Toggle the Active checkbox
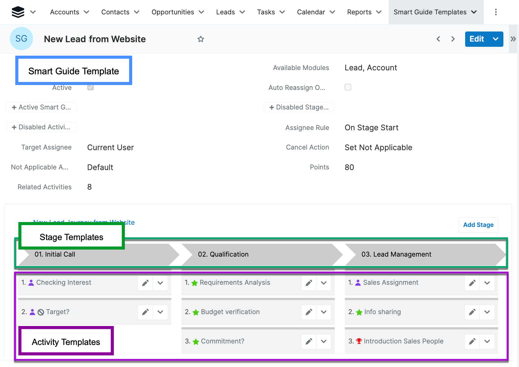This screenshot has width=519, height=367. [91, 87]
